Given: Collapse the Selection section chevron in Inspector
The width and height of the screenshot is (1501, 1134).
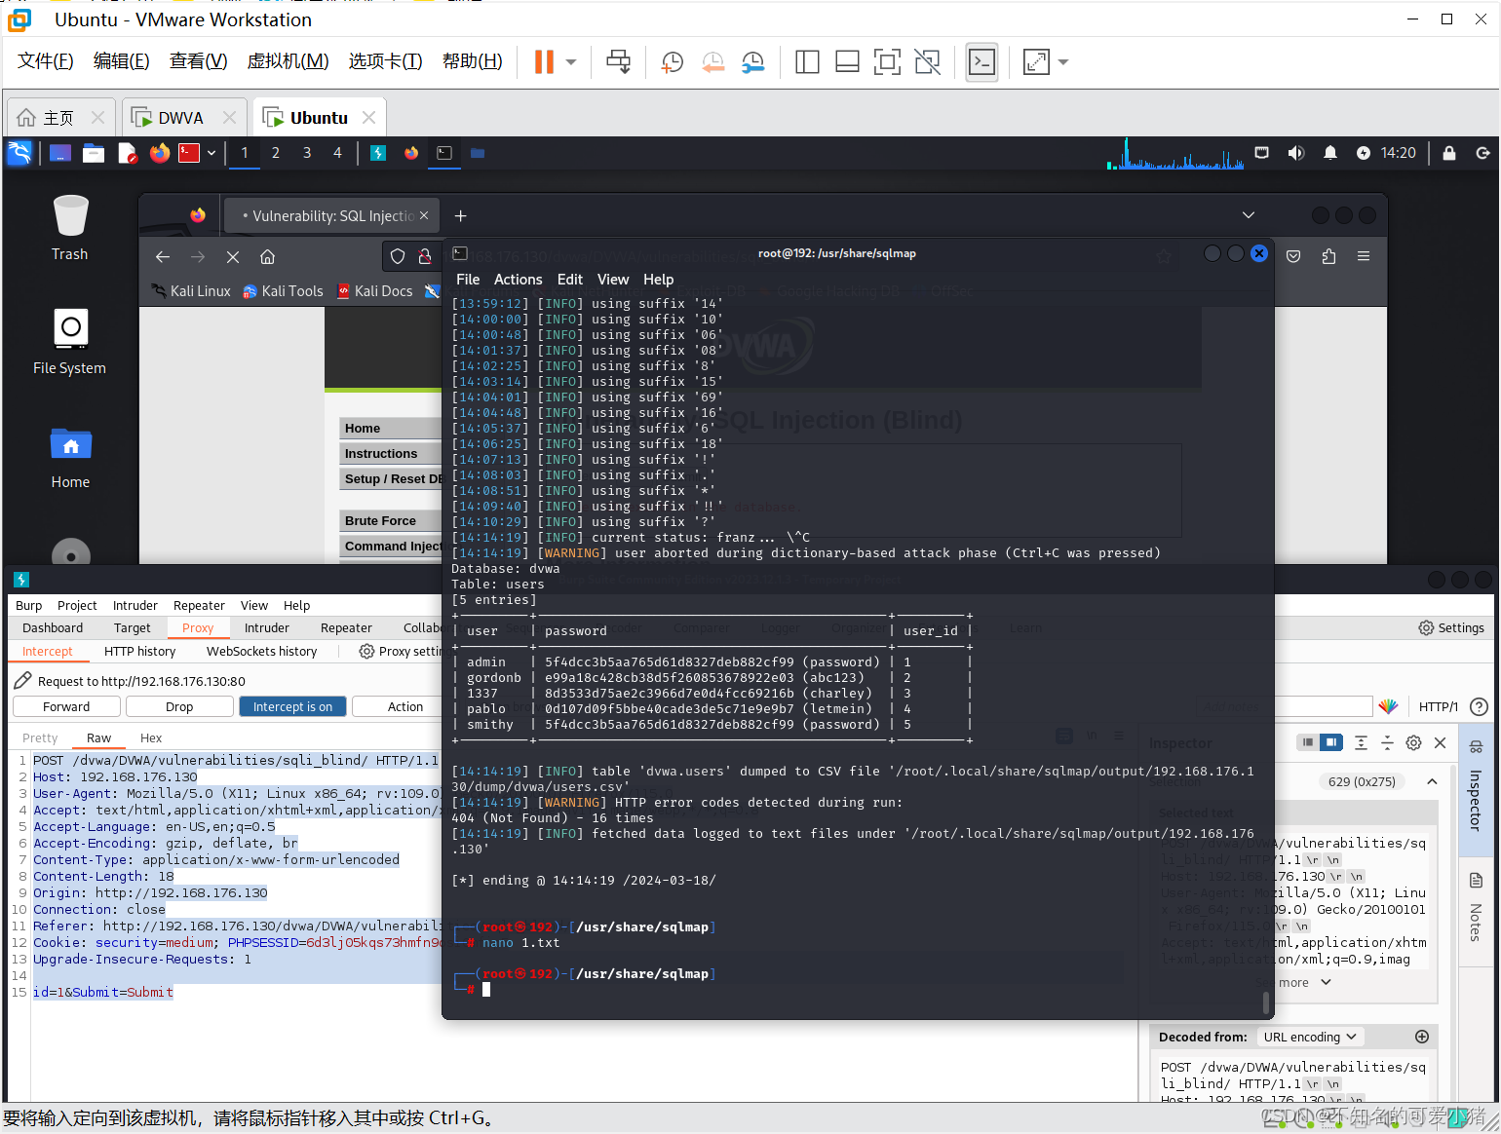Looking at the screenshot, I should point(1432,781).
